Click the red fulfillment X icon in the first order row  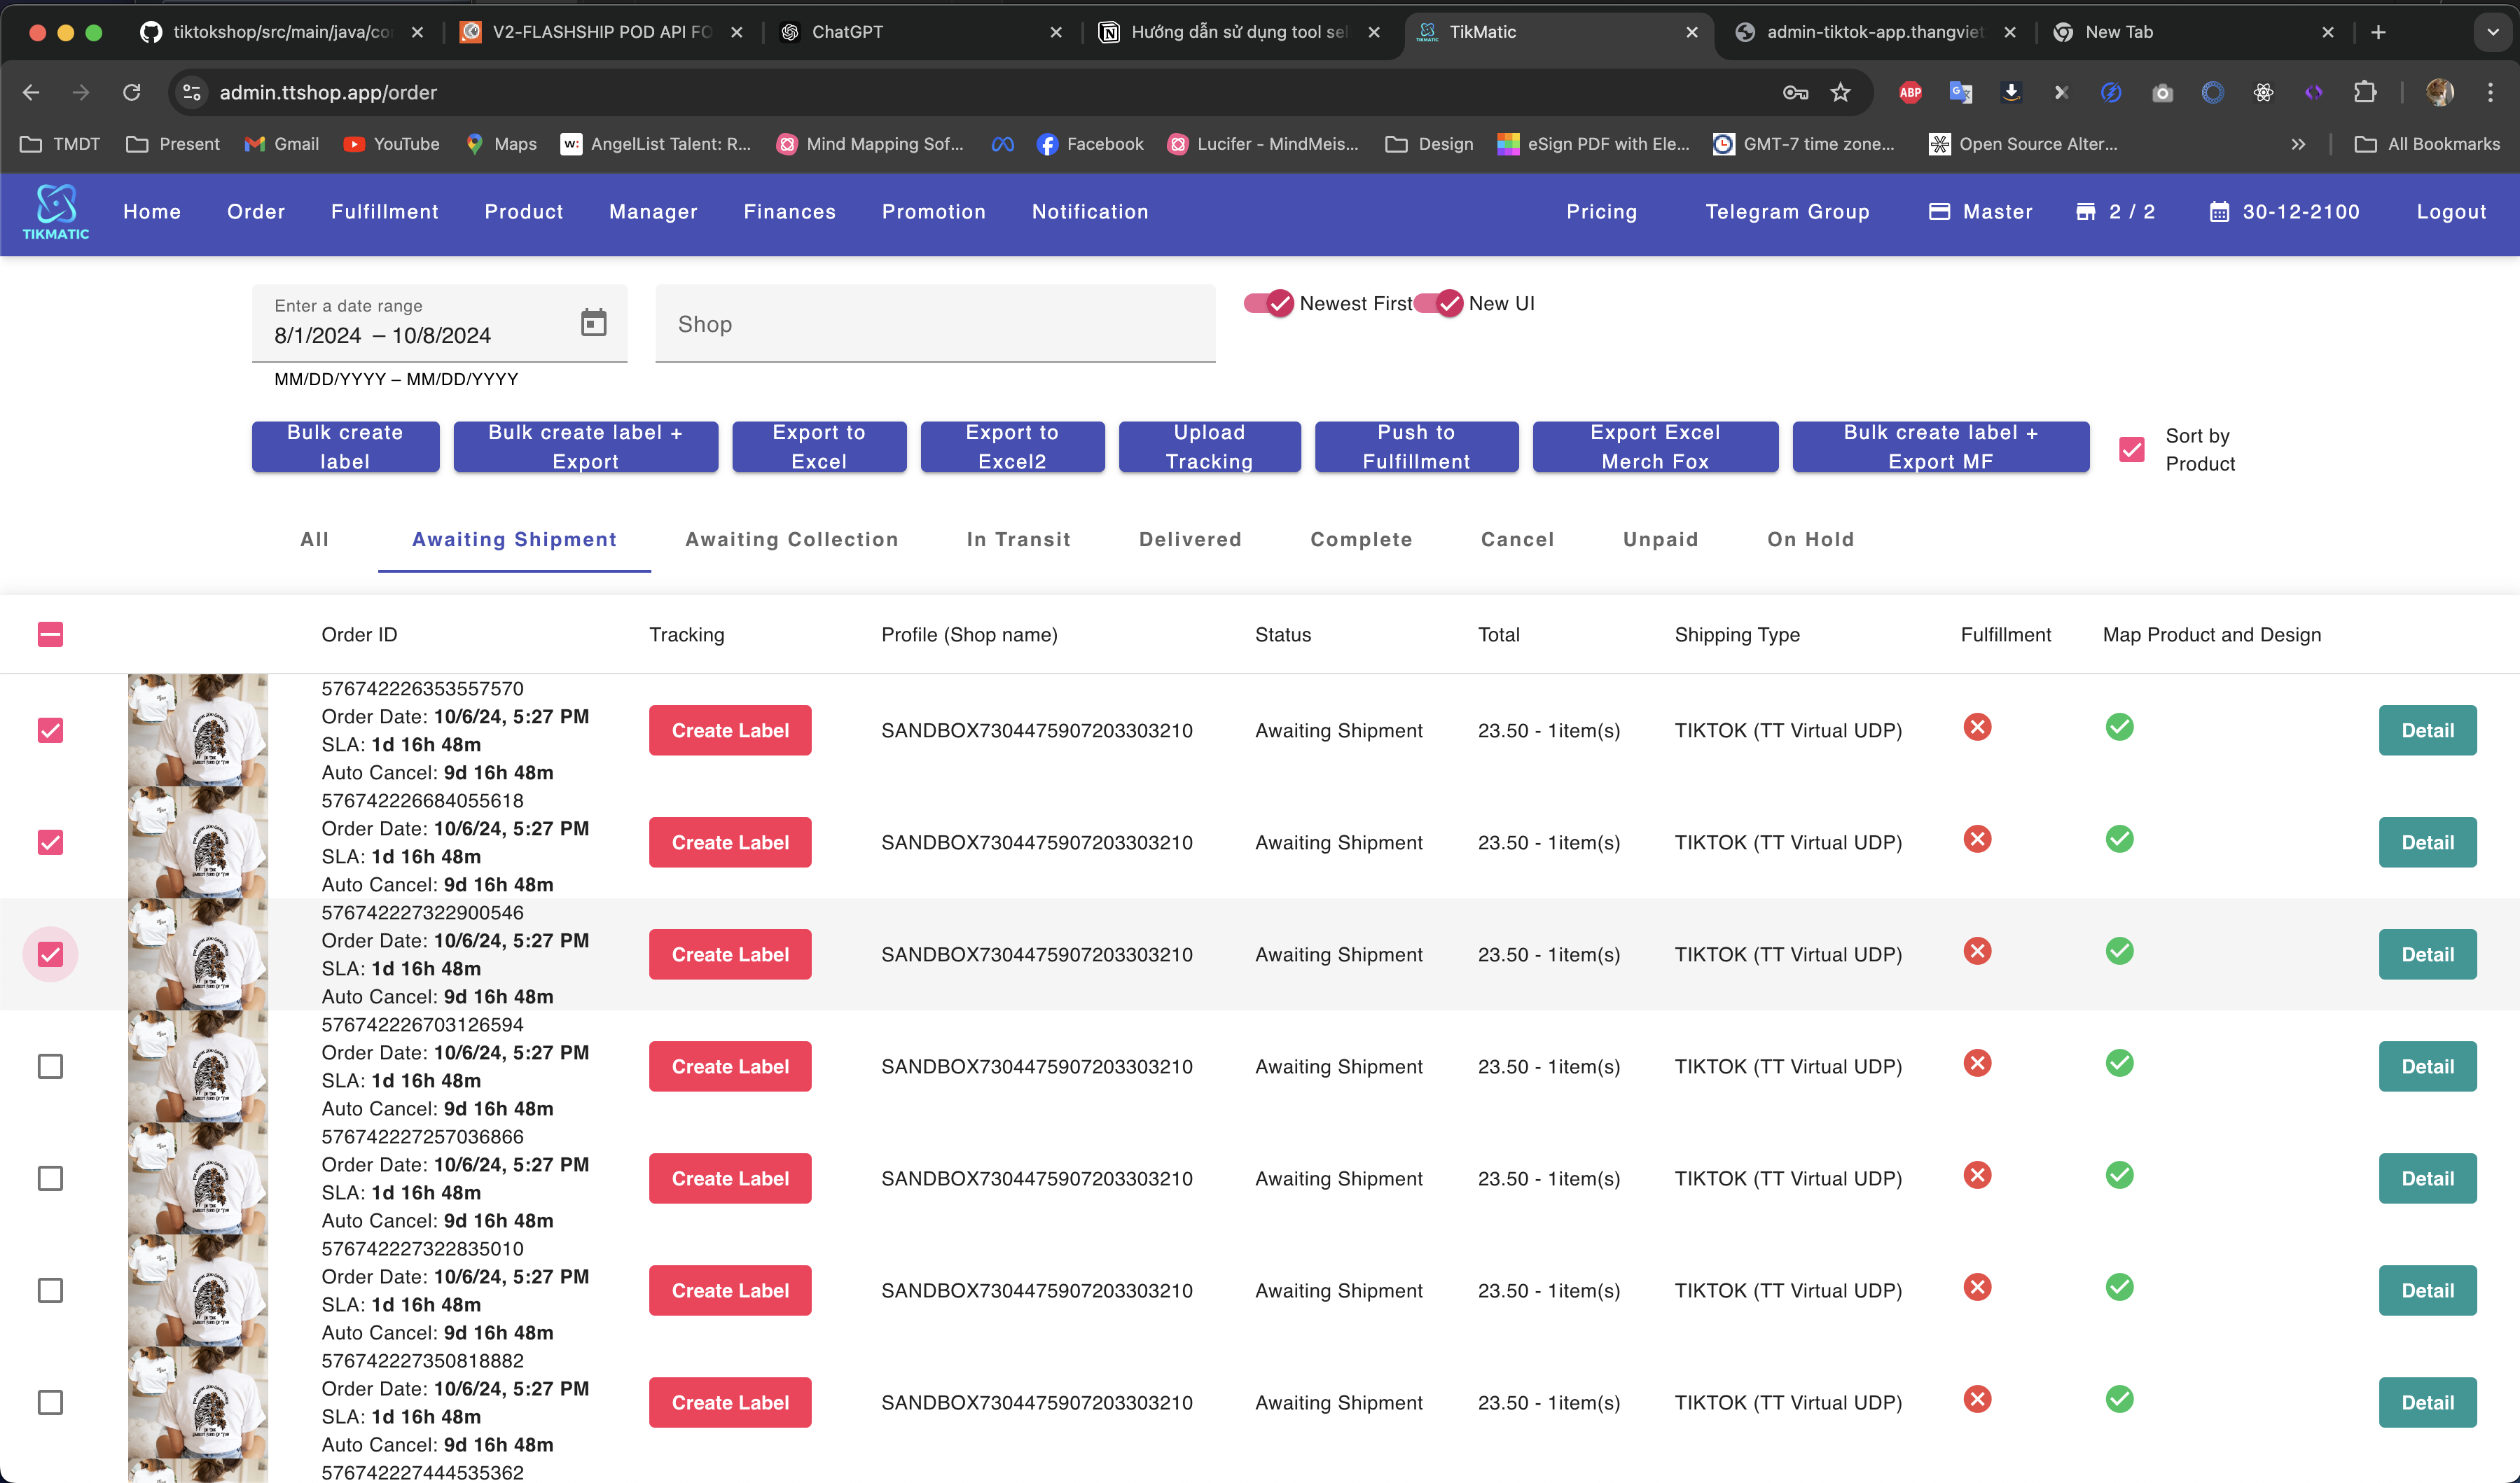[x=1977, y=727]
